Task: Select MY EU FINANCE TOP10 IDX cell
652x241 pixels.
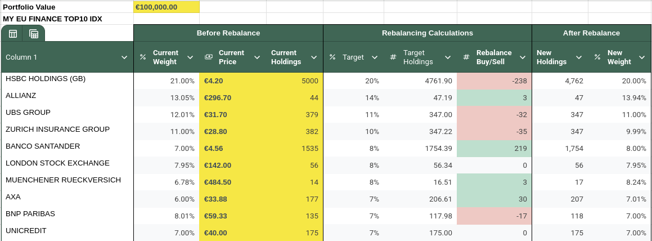Action: coord(68,19)
